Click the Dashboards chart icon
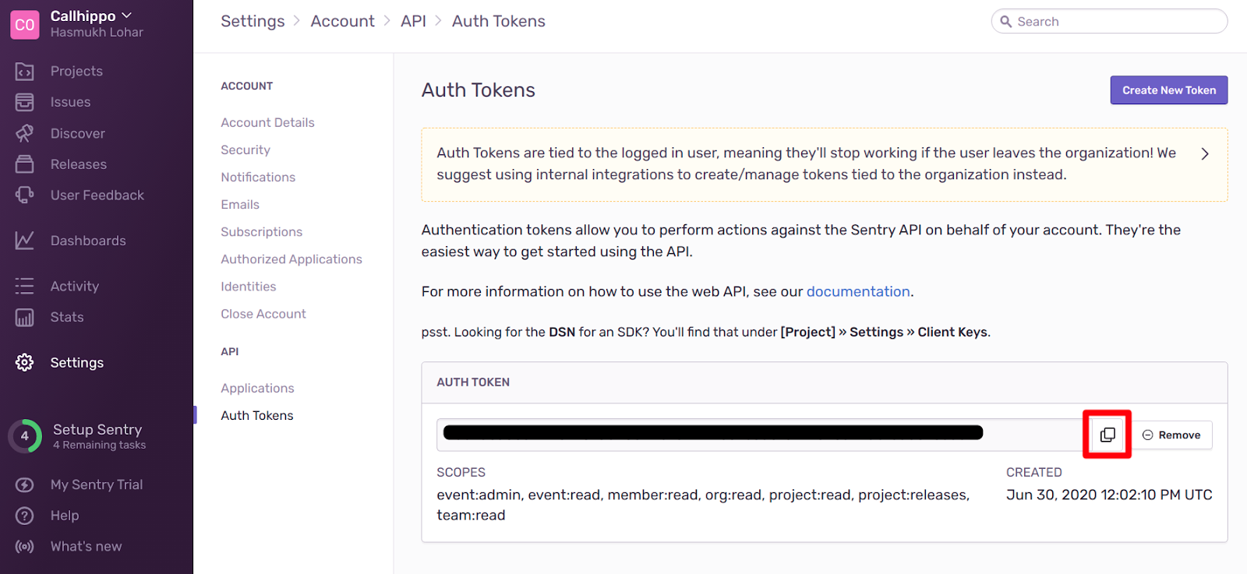The width and height of the screenshot is (1247, 574). click(24, 241)
